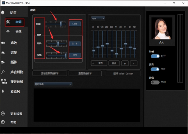
Task: Click the plug icon next to 插件
Action: pyautogui.click(x=3, y=62)
